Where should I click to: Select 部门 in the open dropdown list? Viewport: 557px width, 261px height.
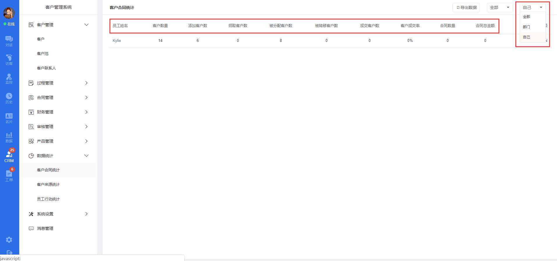533,27
